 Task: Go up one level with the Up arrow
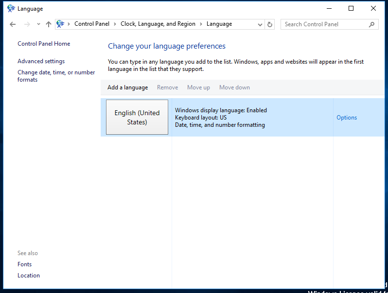point(49,24)
